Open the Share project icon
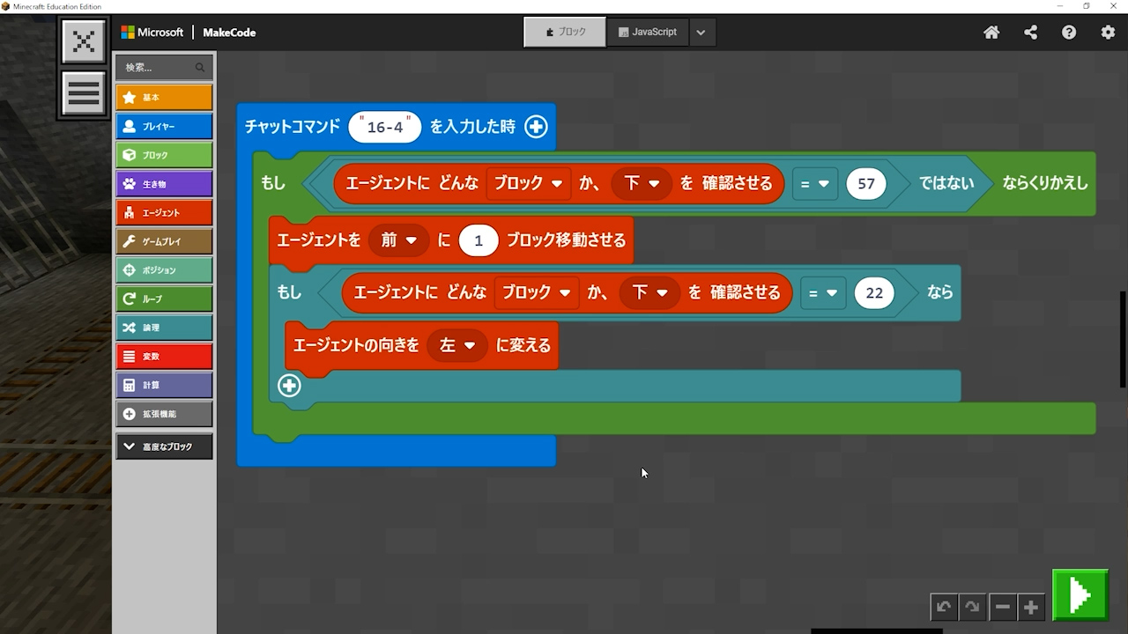This screenshot has width=1128, height=634. pos(1030,33)
